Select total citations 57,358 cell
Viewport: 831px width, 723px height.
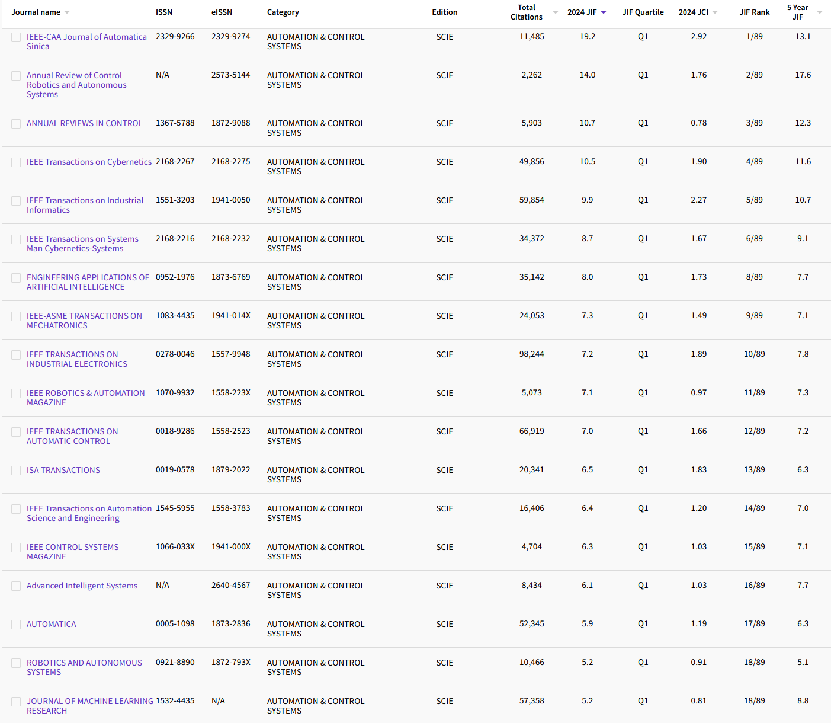[x=532, y=700]
